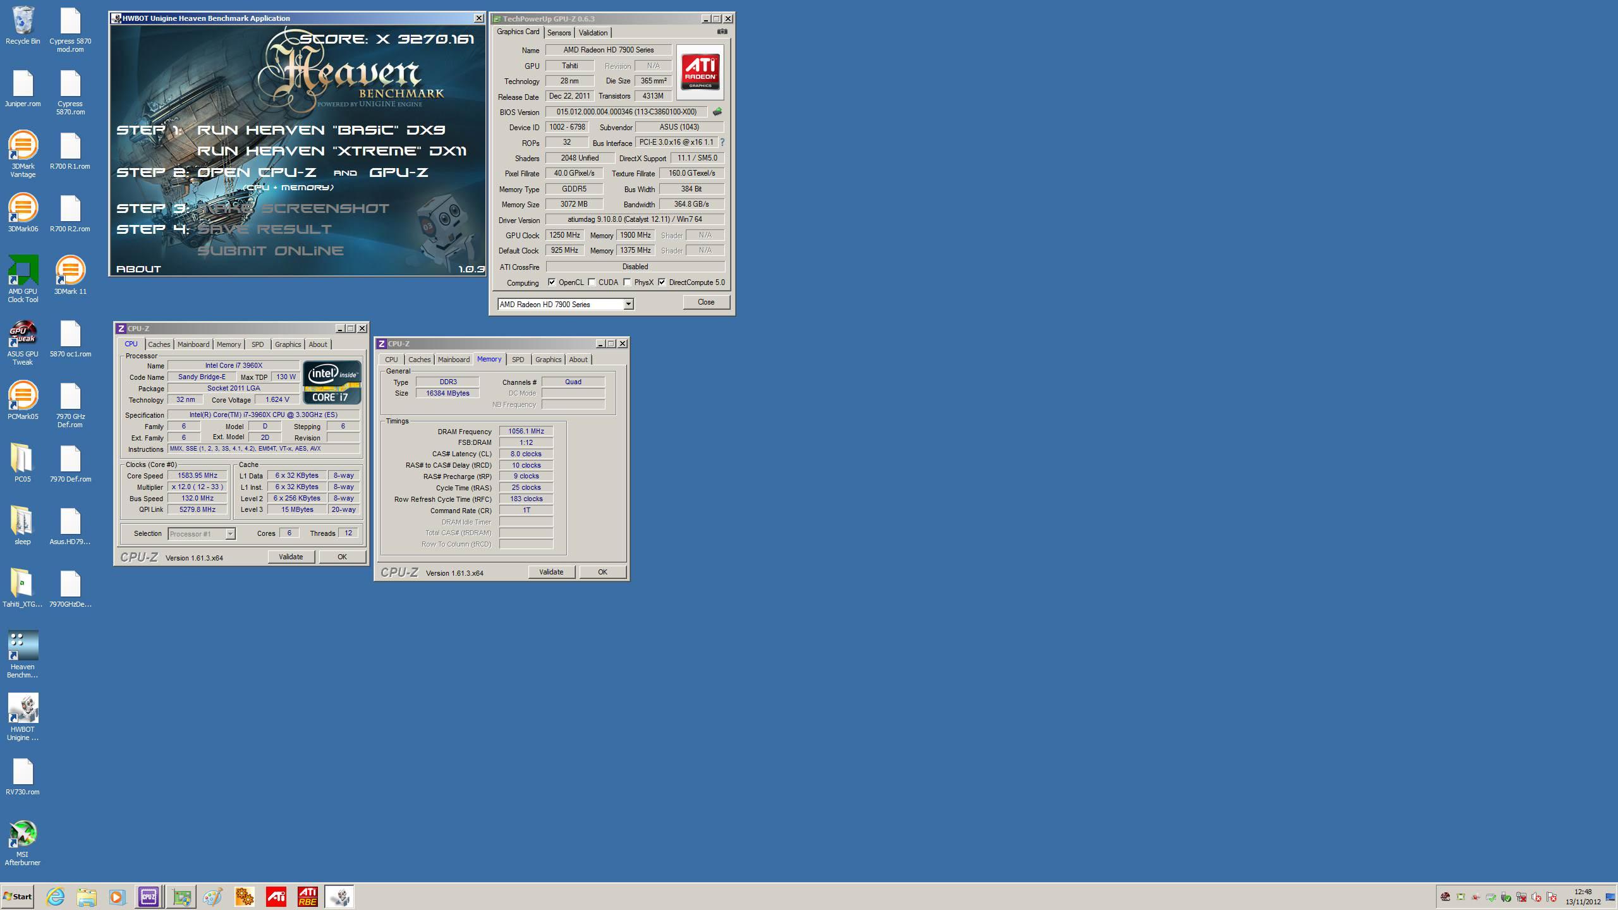The height and width of the screenshot is (910, 1618).
Task: Launch AMD GPU Clock Tool shortcut
Action: coord(23,278)
